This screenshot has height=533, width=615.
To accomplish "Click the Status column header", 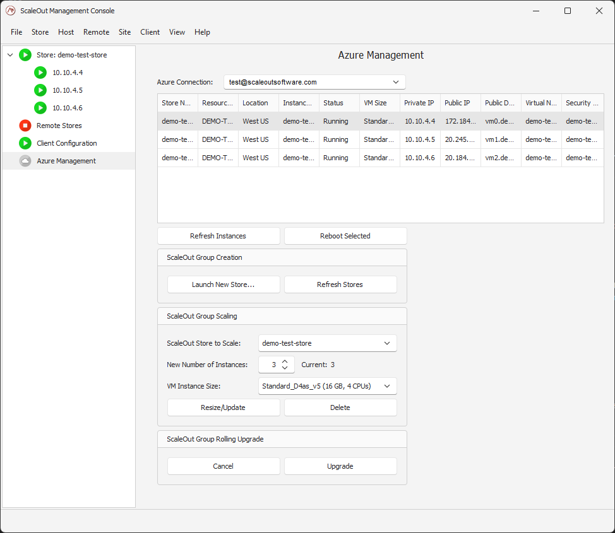I will [x=339, y=103].
